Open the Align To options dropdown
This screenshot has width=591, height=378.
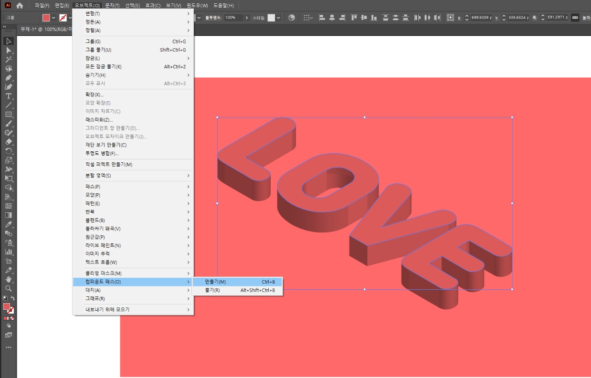[x=308, y=18]
